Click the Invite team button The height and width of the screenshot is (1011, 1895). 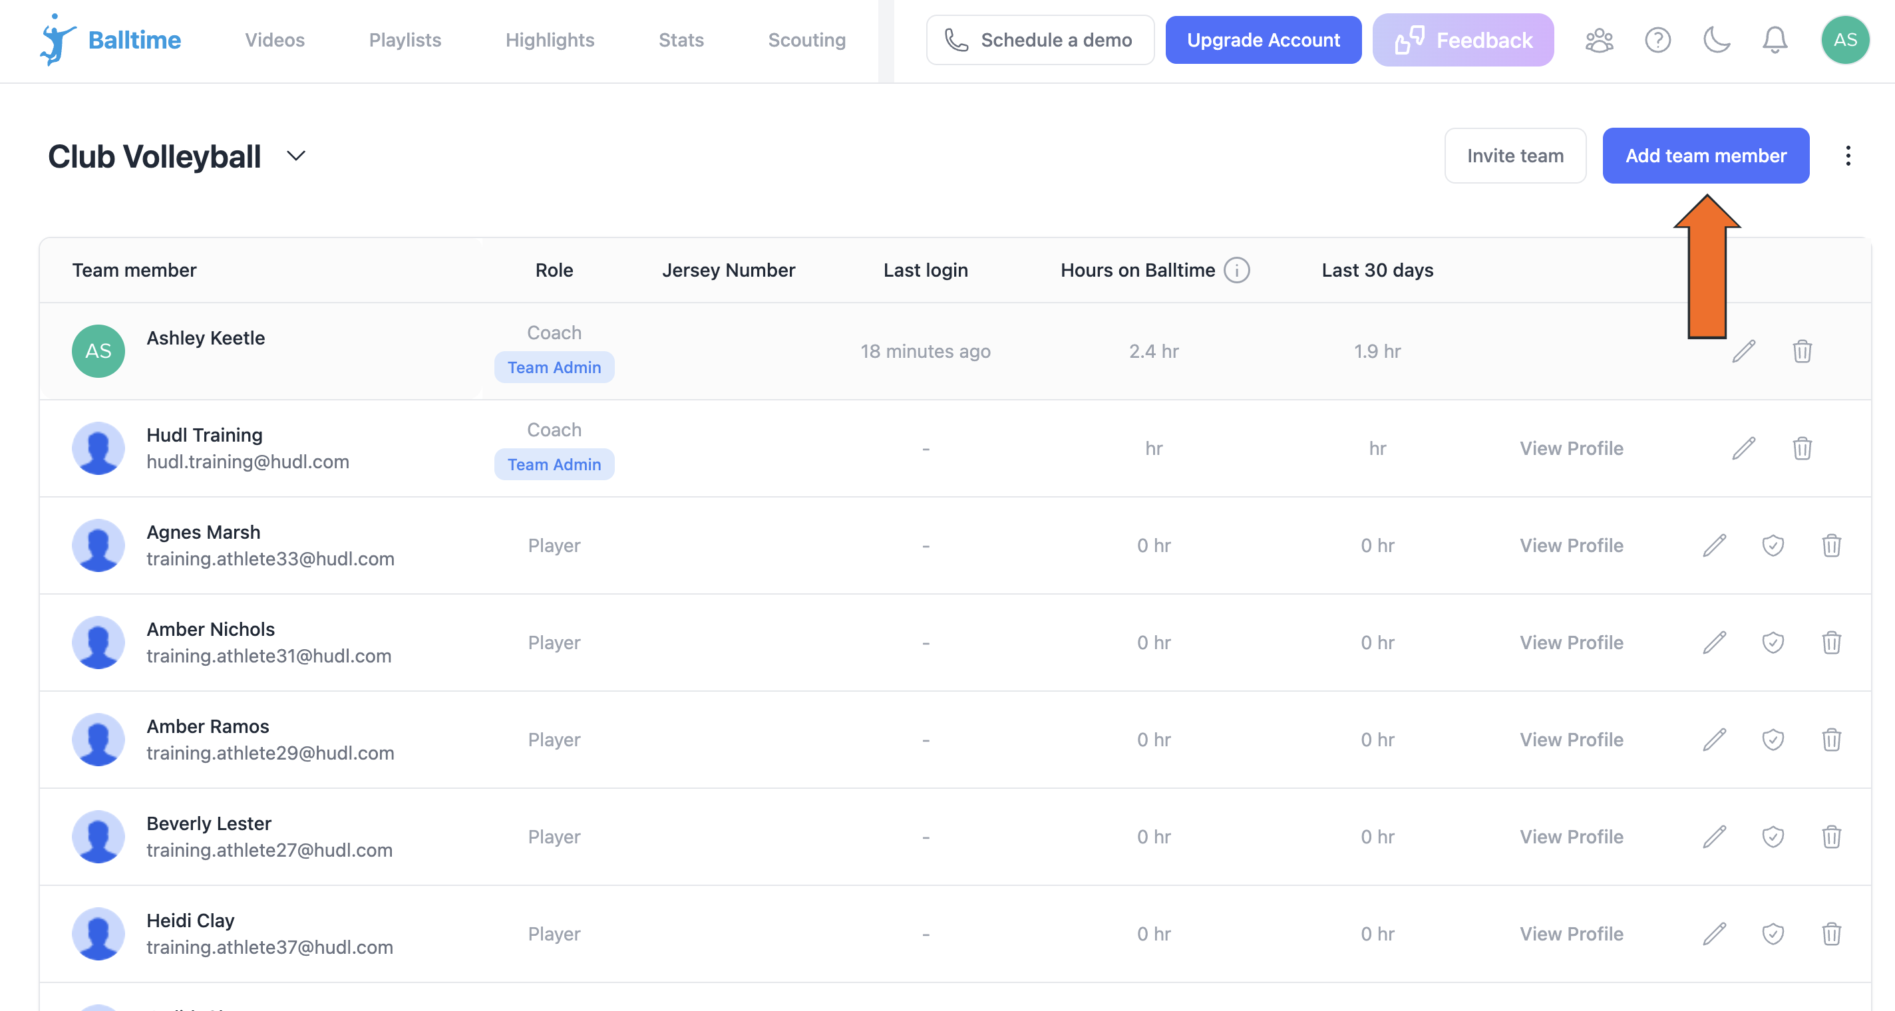(1516, 156)
